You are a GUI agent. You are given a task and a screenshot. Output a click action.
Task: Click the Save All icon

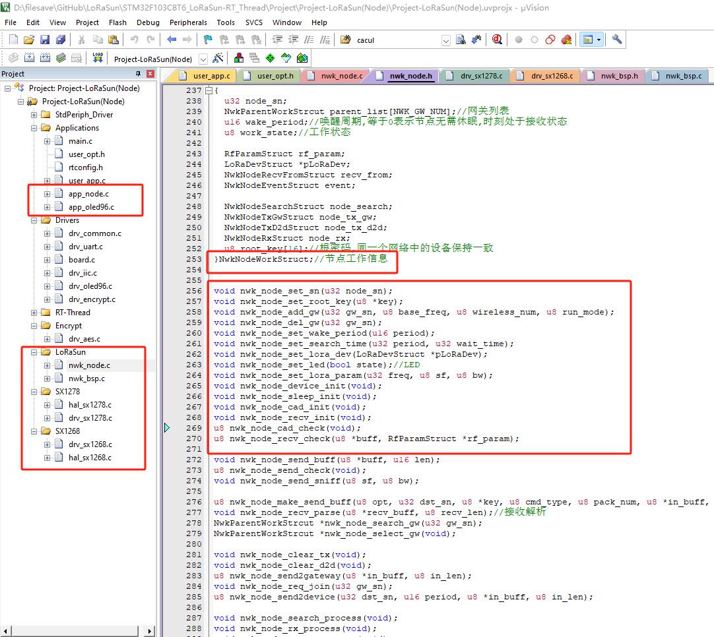coord(61,40)
